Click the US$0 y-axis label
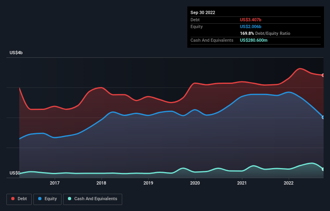 coord(15,173)
